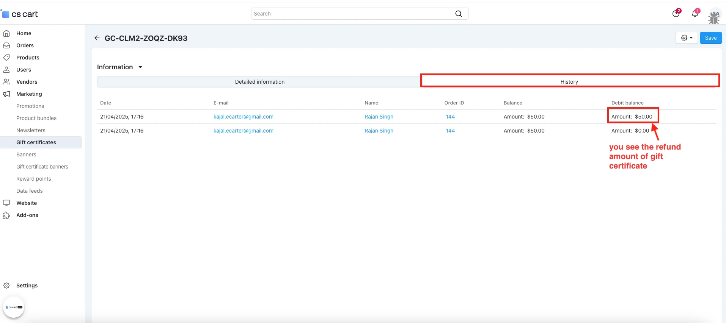Image resolution: width=726 pixels, height=323 pixels.
Task: Open Reward points in the sidebar
Action: [33, 179]
